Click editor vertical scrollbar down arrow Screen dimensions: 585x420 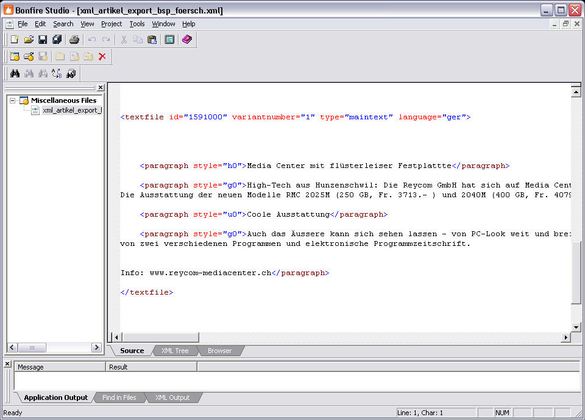pyautogui.click(x=576, y=327)
